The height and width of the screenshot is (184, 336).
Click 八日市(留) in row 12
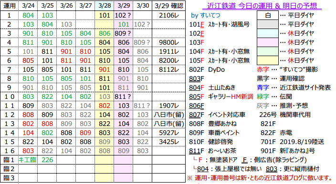pos(169,115)
